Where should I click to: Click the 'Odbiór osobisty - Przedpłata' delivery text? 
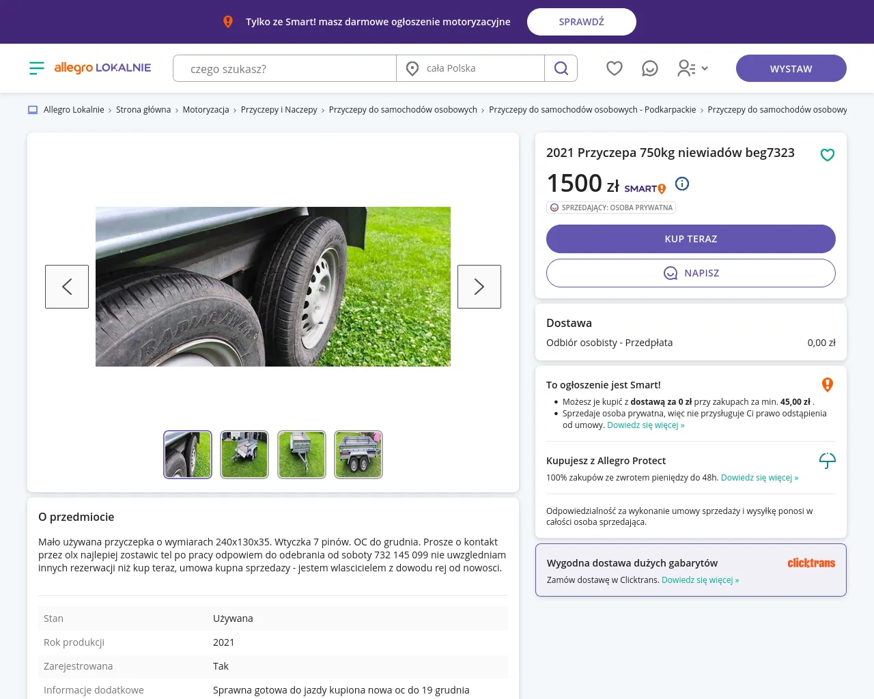tap(609, 343)
